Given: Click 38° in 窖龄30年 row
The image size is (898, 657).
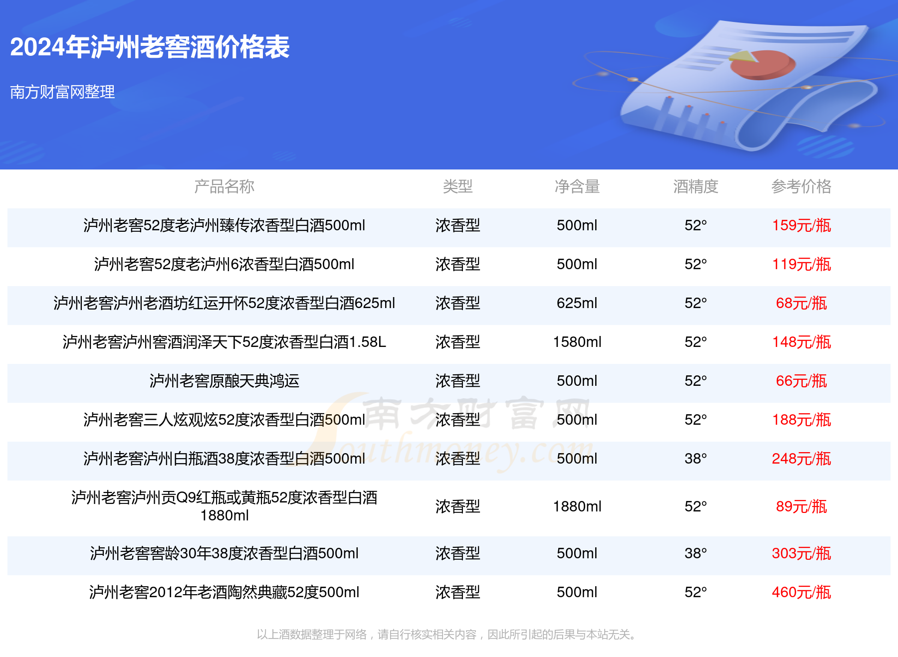Looking at the screenshot, I should point(695,553).
